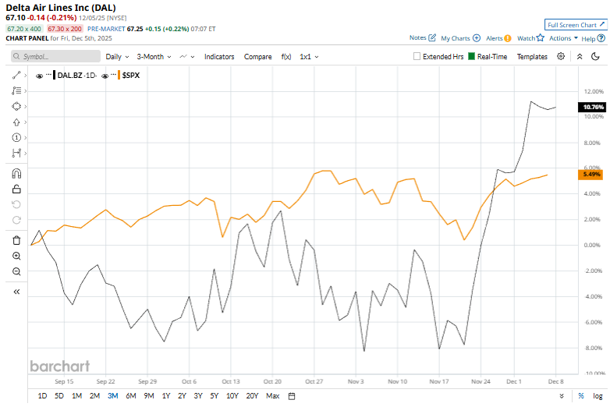Open the Daily frequency dropdown
This screenshot has height=407, width=610.
tap(117, 57)
